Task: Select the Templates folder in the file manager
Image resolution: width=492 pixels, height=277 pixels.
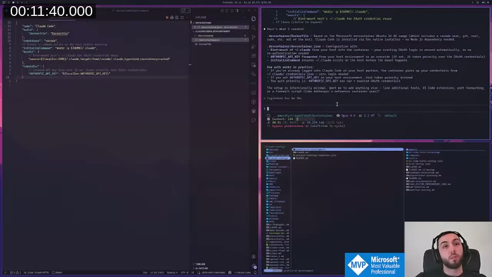Action: point(273,207)
